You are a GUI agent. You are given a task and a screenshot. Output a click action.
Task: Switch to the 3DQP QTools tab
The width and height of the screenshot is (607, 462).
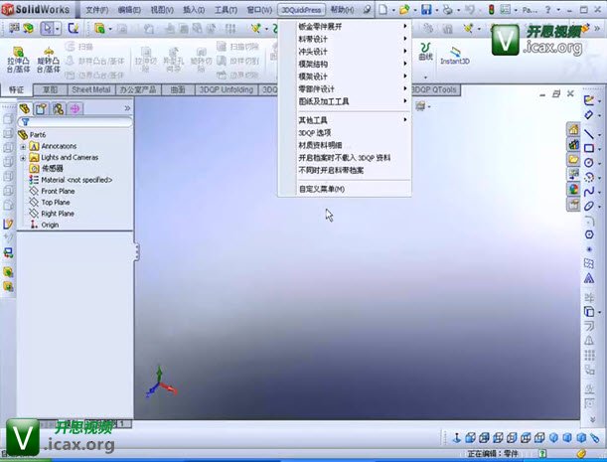(x=435, y=89)
